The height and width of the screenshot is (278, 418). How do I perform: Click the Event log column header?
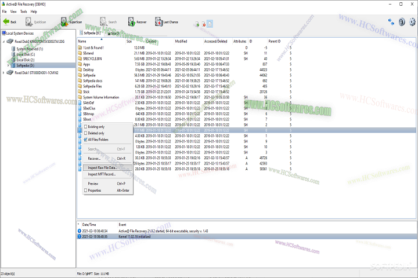[x=122, y=225]
